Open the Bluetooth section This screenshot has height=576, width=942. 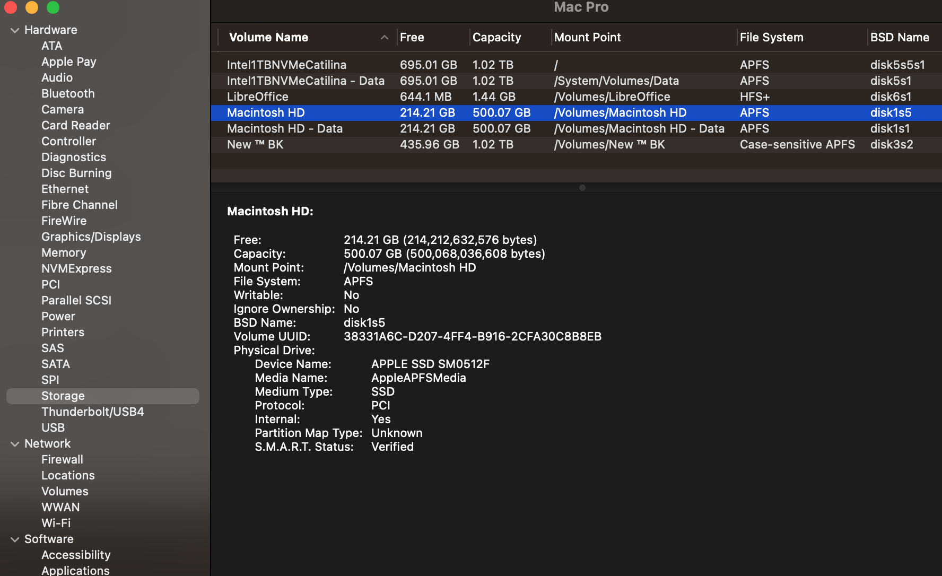[68, 94]
